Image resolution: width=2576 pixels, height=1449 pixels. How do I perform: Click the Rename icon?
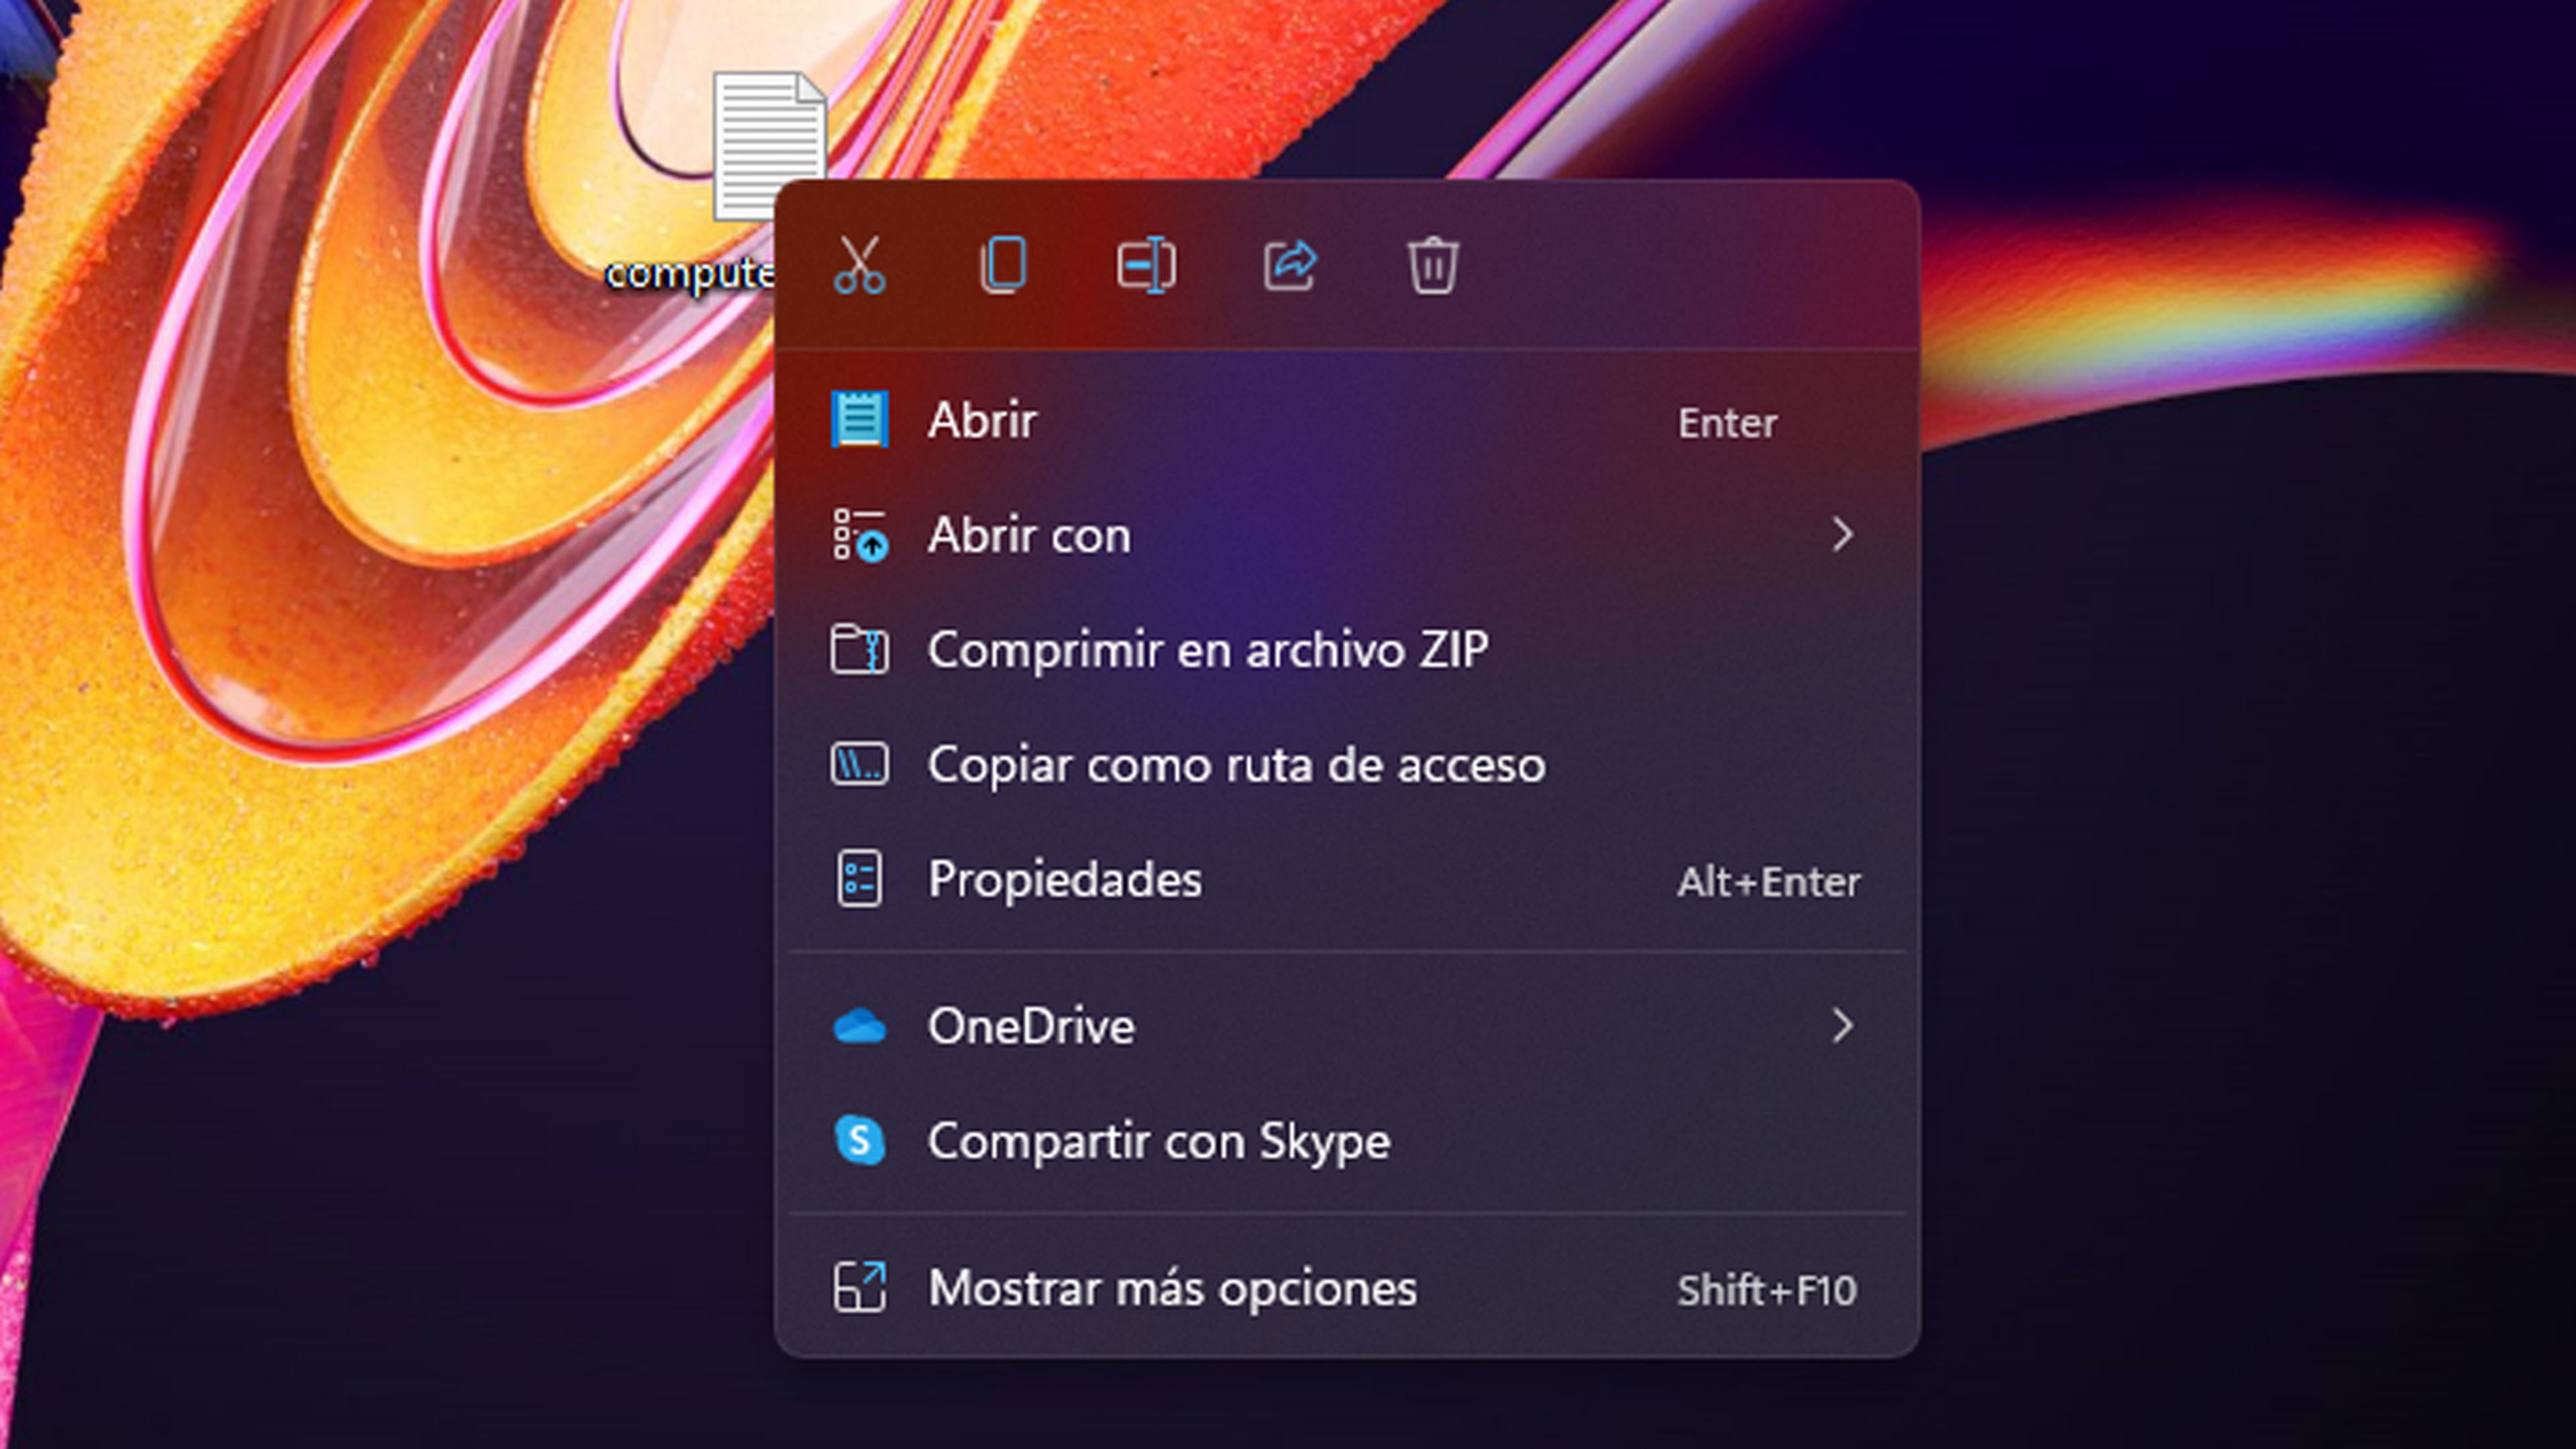pos(1146,265)
